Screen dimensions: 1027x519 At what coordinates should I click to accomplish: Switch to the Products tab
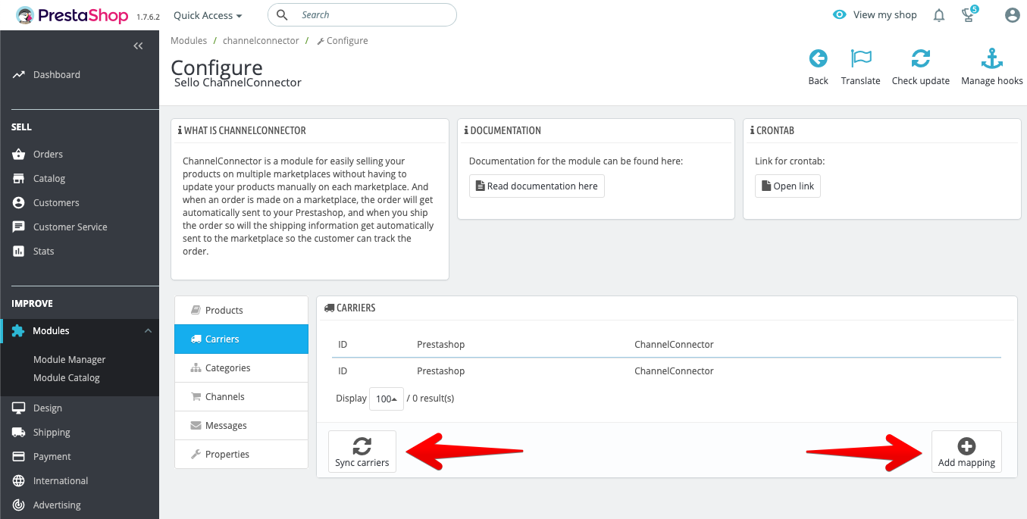coord(242,311)
